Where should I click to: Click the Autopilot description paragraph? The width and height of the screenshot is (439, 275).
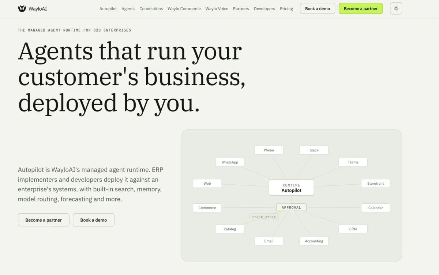91,184
